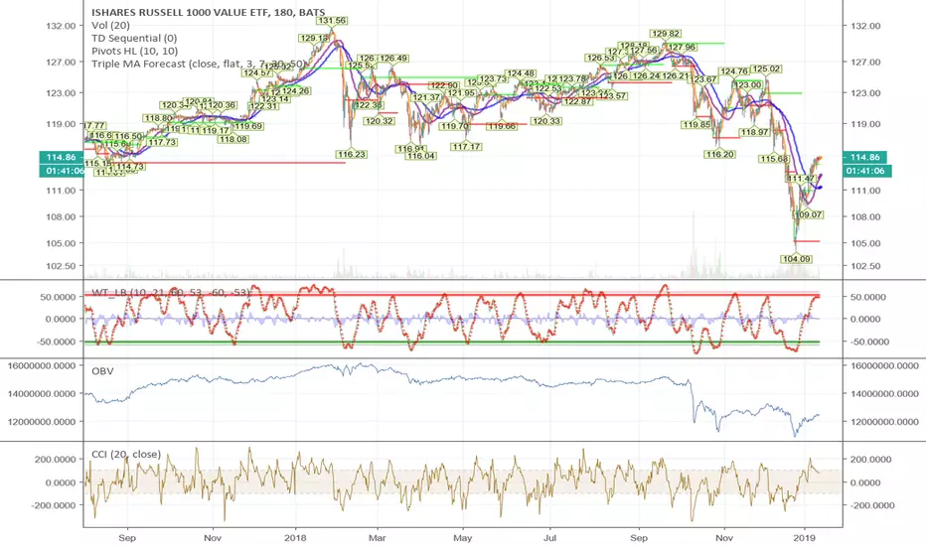The height and width of the screenshot is (546, 926).
Task: Click the ISHARES RUSSELL 1000 VALUE ETF chart title
Action: tap(208, 12)
